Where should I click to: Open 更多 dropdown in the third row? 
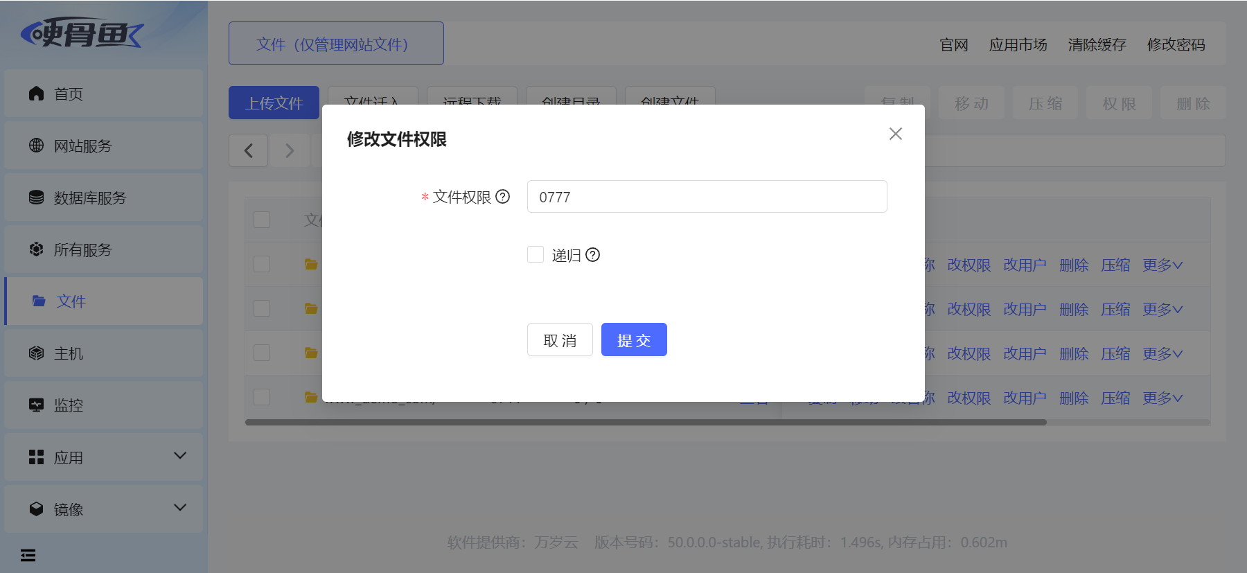coord(1162,353)
